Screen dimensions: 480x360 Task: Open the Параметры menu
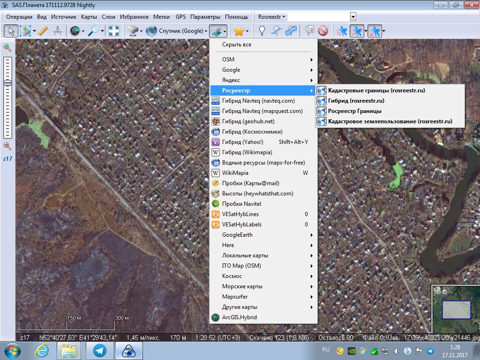pyautogui.click(x=205, y=17)
